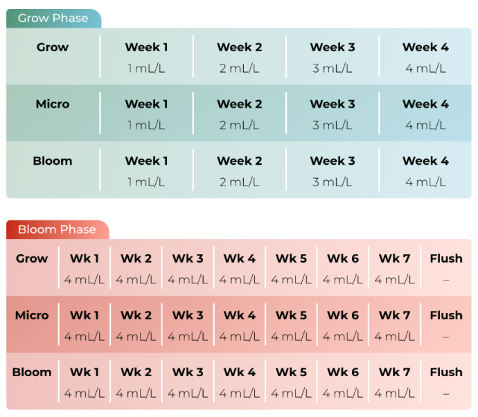Click the Bloom row label in Bloom Phase
This screenshot has width=478, height=417.
click(x=32, y=373)
